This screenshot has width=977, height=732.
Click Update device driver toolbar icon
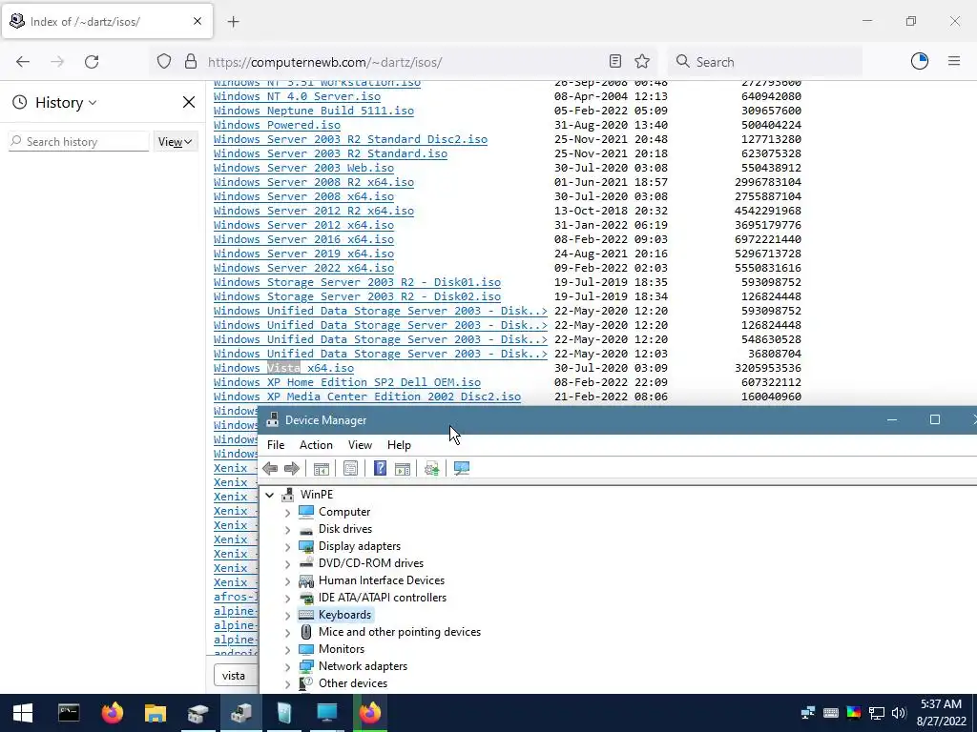[x=432, y=468]
